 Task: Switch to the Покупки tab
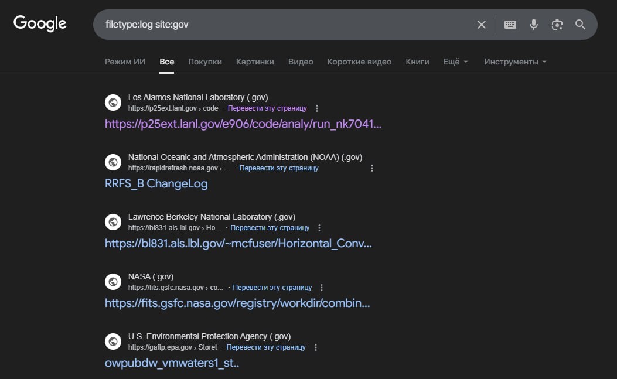click(x=205, y=62)
